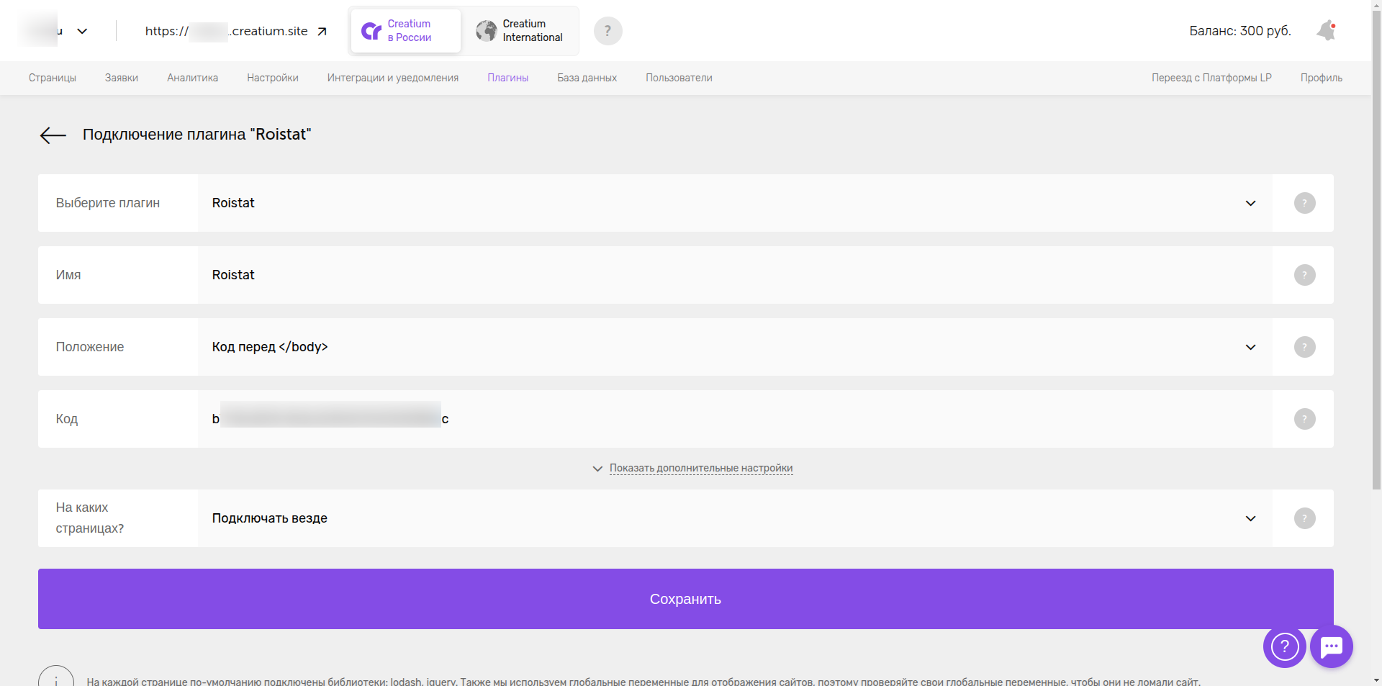Open the Переезд с Платформы LP link
This screenshot has height=686, width=1382.
click(1211, 78)
